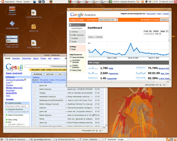The width and height of the screenshot is (177, 141).
Task: Check the Newsletter max24.pl message checkbox
Action: tap(35, 97)
